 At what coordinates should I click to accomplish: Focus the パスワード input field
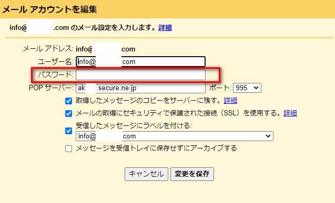click(x=140, y=75)
